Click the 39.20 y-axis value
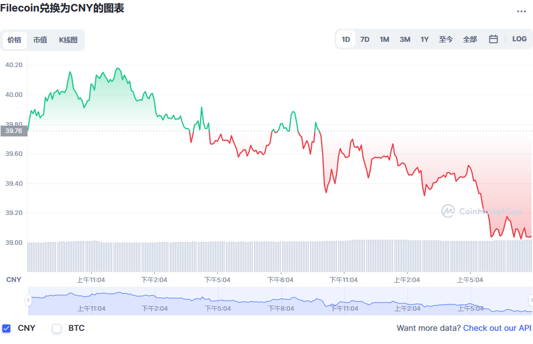This screenshot has width=533, height=344. (14, 213)
